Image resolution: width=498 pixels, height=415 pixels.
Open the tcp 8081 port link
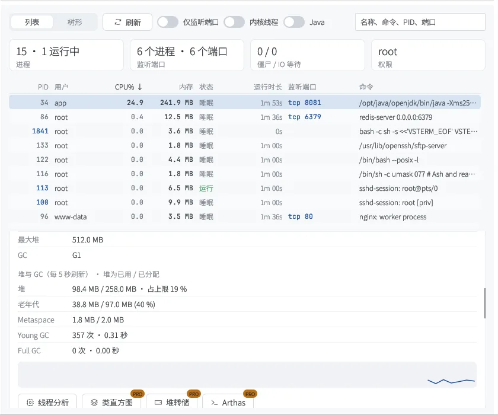[x=304, y=103]
